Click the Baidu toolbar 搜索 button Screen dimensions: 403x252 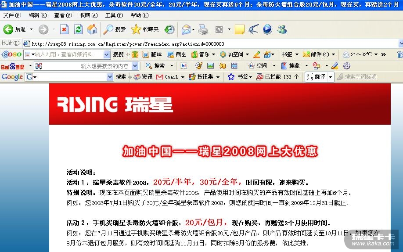pos(155,66)
